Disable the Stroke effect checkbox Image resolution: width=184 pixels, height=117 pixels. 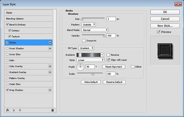tap(7, 42)
